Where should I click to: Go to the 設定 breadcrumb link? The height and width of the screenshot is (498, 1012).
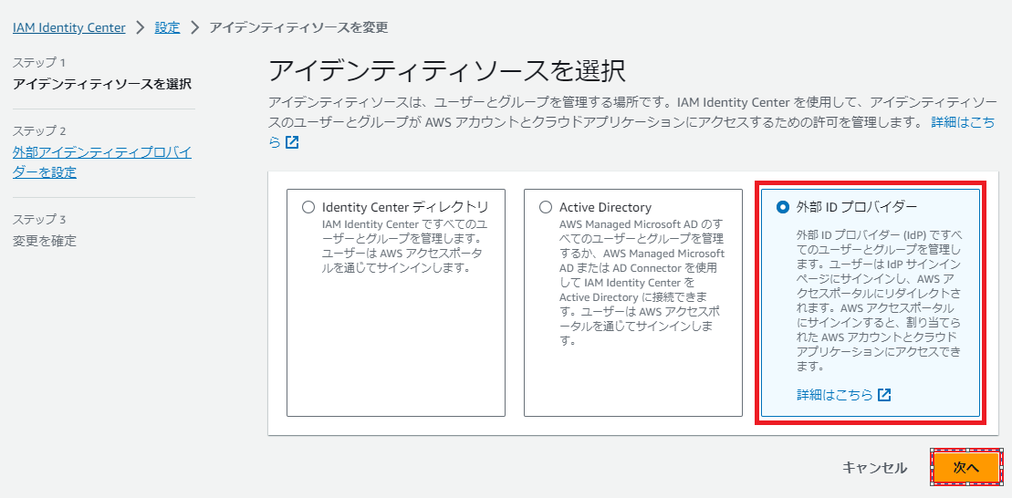[x=167, y=27]
